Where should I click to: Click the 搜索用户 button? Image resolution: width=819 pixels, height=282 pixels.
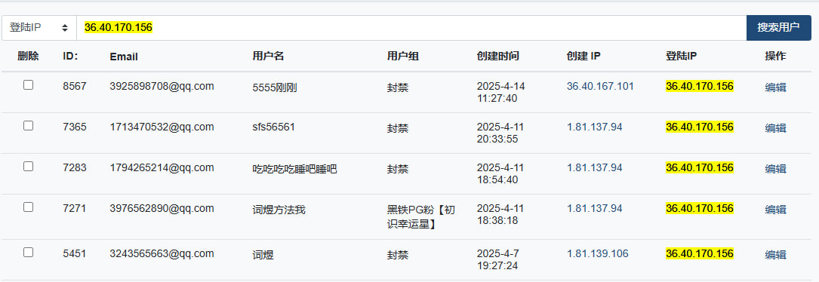pyautogui.click(x=778, y=28)
